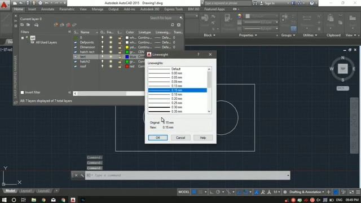The width and height of the screenshot is (361, 203).
Task: Click New Layer VP Frozen icon
Action: (x=62, y=25)
